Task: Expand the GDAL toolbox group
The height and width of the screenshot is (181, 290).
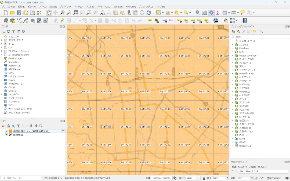Action: click(232, 139)
